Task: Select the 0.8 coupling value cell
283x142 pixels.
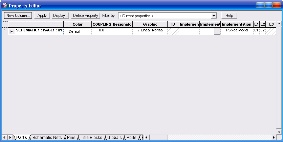Action: pos(102,31)
